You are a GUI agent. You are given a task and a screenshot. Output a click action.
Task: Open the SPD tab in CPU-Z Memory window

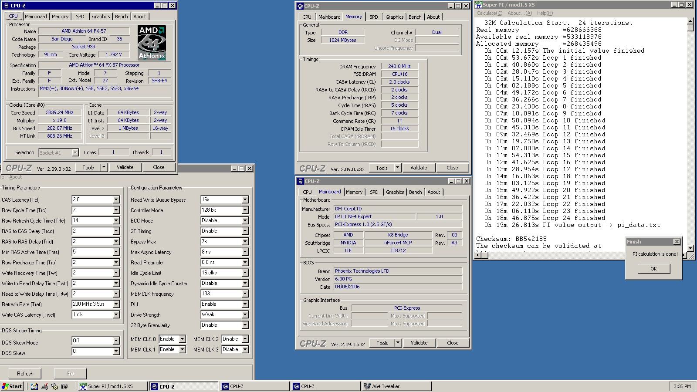pos(374,17)
